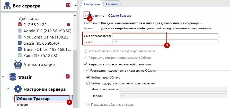Click the Состояние status message text

coord(152,23)
